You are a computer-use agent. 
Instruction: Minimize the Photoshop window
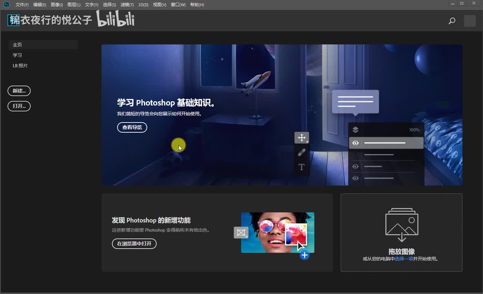(x=452, y=3)
